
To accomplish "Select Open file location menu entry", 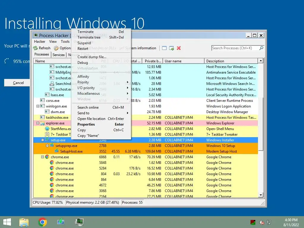I will [101, 119].
